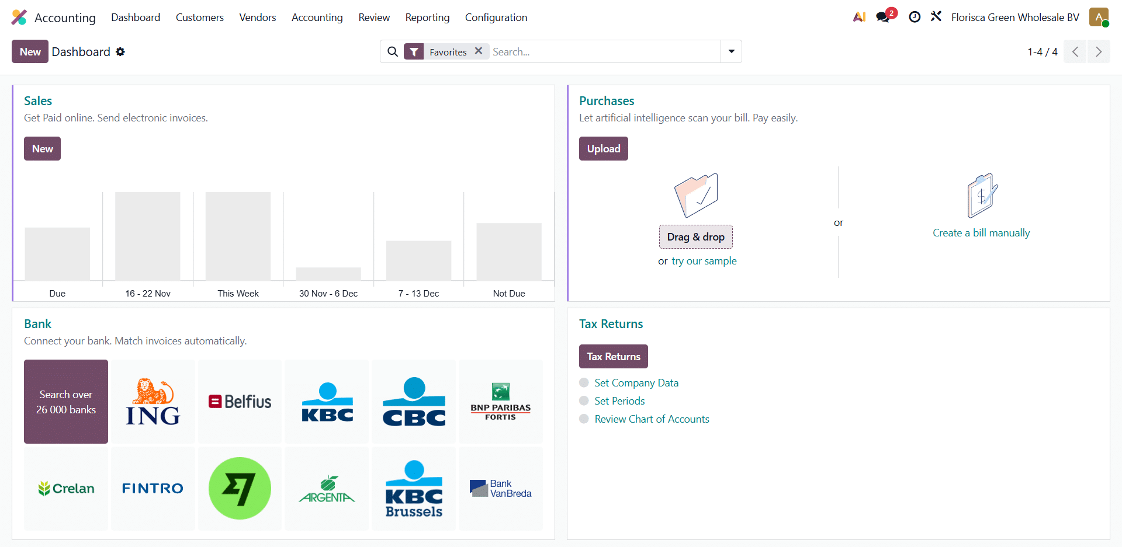1122x547 pixels.
Task: Open the Bank journal title
Action: pos(38,324)
